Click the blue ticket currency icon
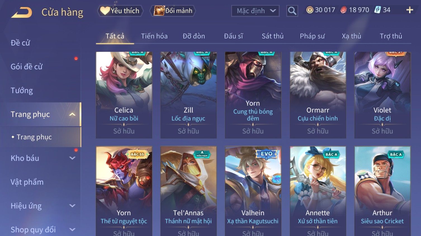 coord(377,10)
